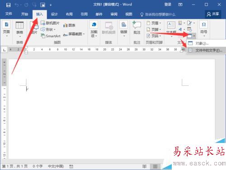Open the Quick Parts (文档部件) icon
Screen dimensions: 226x170
point(181,23)
